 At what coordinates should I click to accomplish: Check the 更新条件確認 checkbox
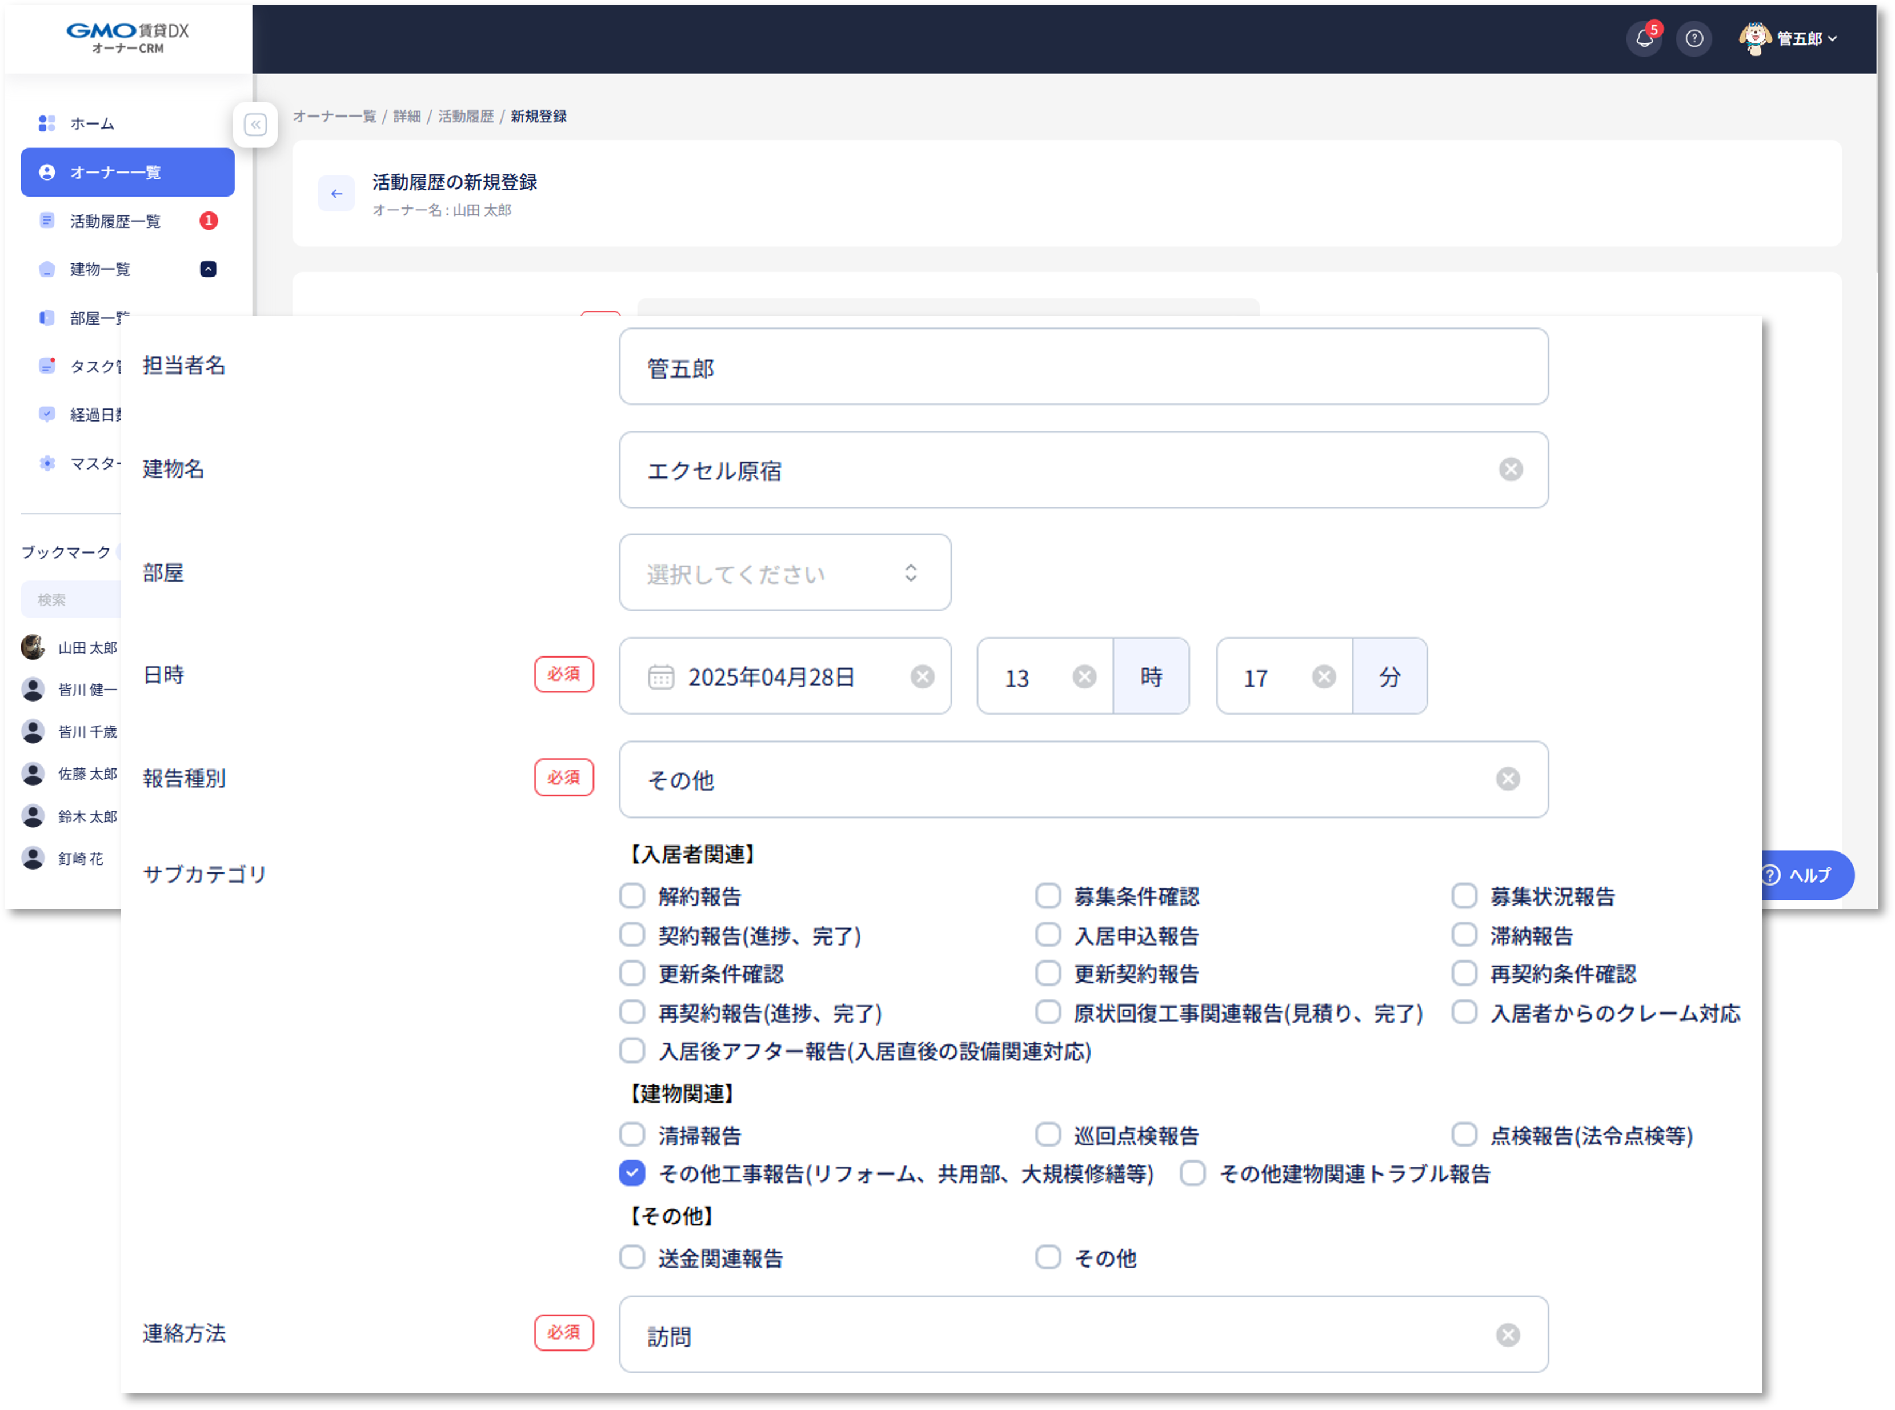632,974
